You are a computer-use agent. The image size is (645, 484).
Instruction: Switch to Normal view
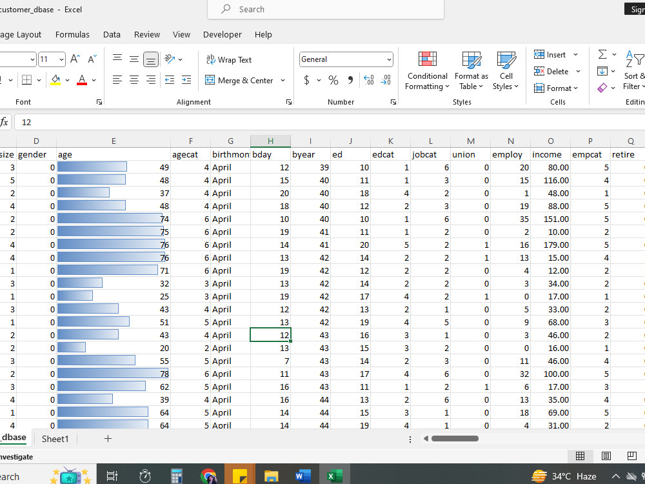580,456
